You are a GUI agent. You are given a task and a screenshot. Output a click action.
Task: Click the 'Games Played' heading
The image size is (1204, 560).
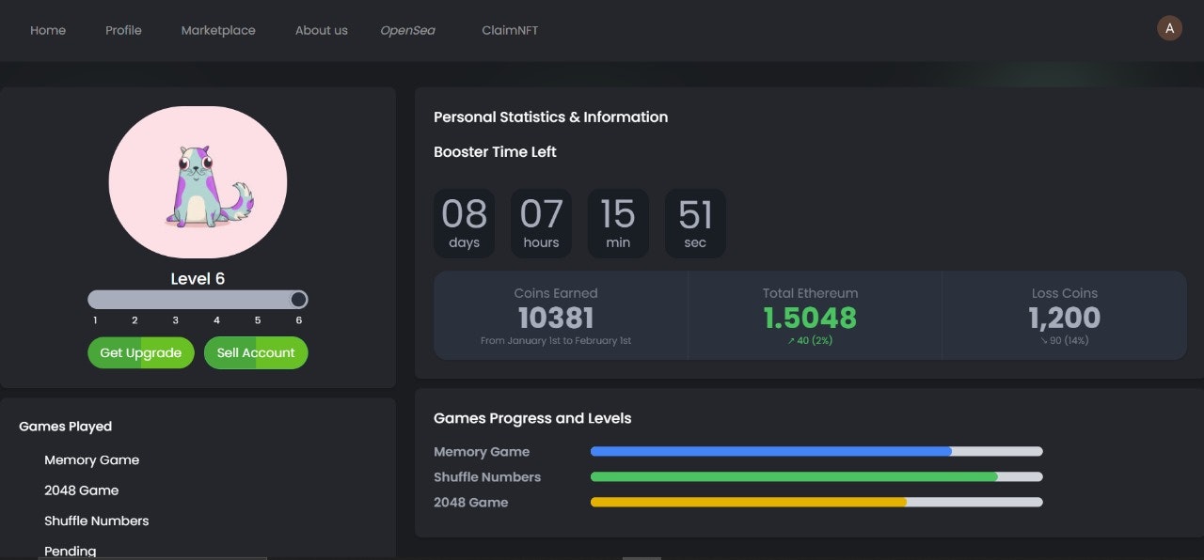[x=65, y=427]
